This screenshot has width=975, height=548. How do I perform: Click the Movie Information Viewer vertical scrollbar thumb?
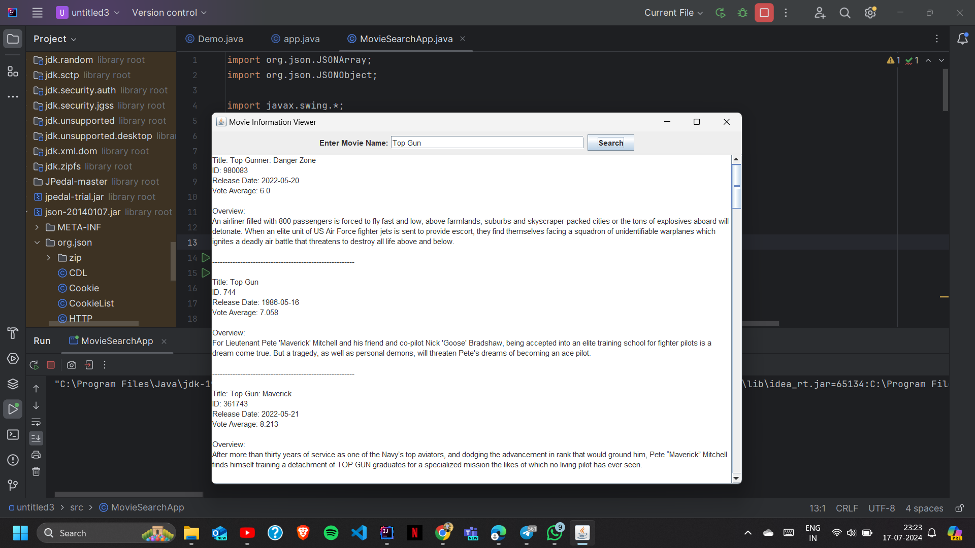point(736,186)
